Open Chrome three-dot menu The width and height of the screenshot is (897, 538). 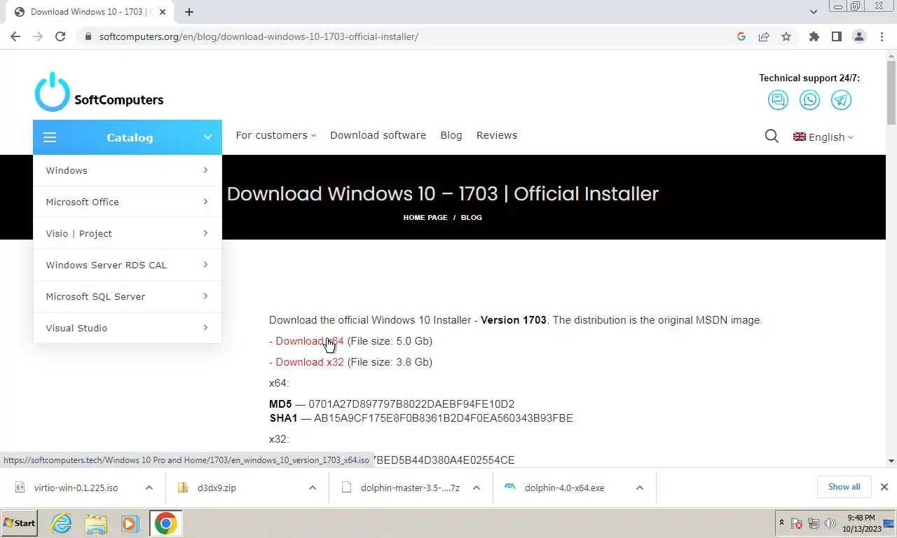(882, 36)
